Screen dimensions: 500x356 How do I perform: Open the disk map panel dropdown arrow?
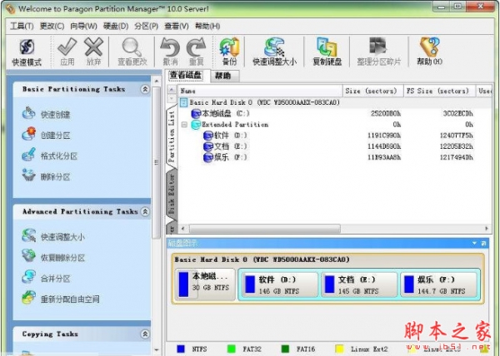pos(474,243)
